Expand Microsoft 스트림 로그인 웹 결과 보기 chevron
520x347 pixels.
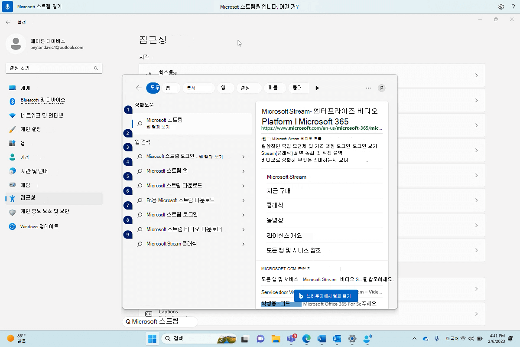(244, 157)
